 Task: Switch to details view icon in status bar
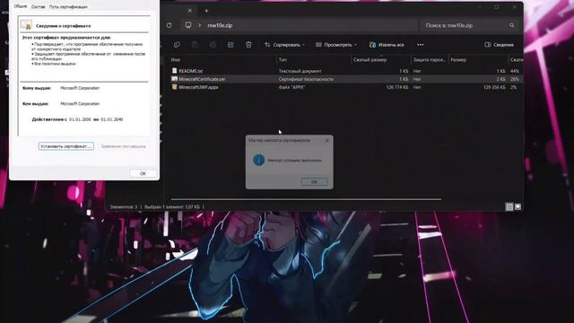(509, 207)
